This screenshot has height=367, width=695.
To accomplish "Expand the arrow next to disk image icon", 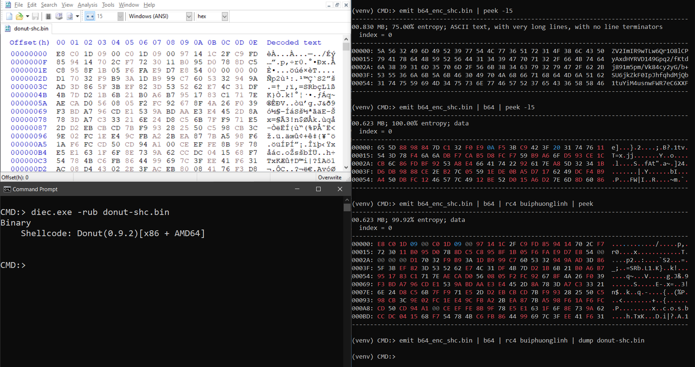I will tap(77, 16).
